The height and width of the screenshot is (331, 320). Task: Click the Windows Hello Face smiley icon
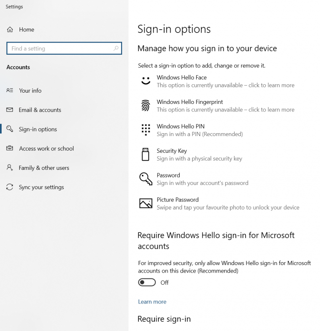pyautogui.click(x=145, y=81)
